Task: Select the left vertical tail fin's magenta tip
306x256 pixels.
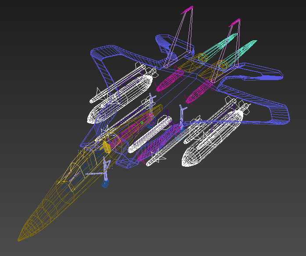Action: pos(188,10)
